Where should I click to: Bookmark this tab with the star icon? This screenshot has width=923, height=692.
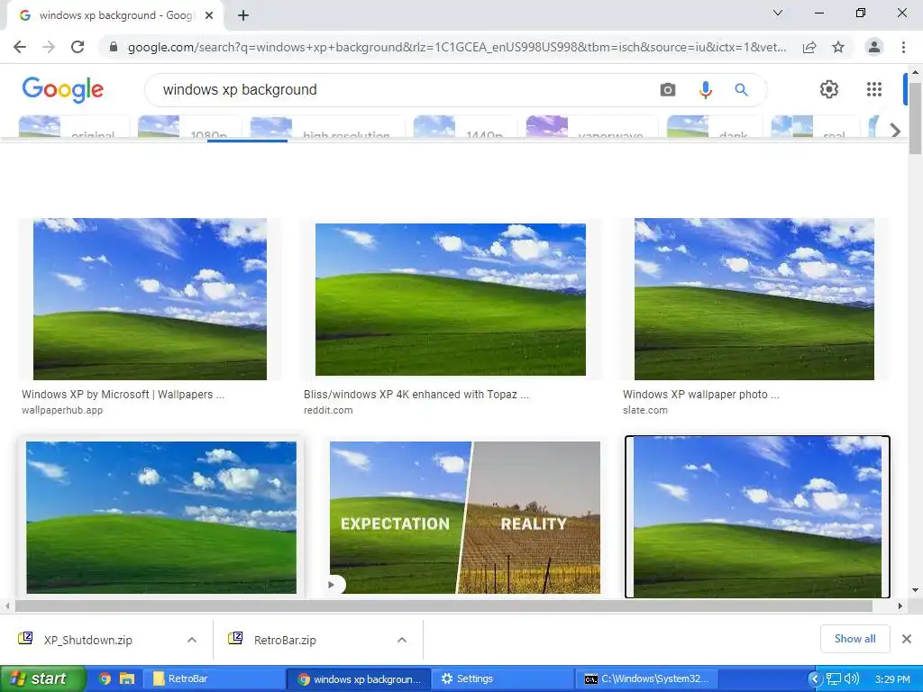[838, 47]
